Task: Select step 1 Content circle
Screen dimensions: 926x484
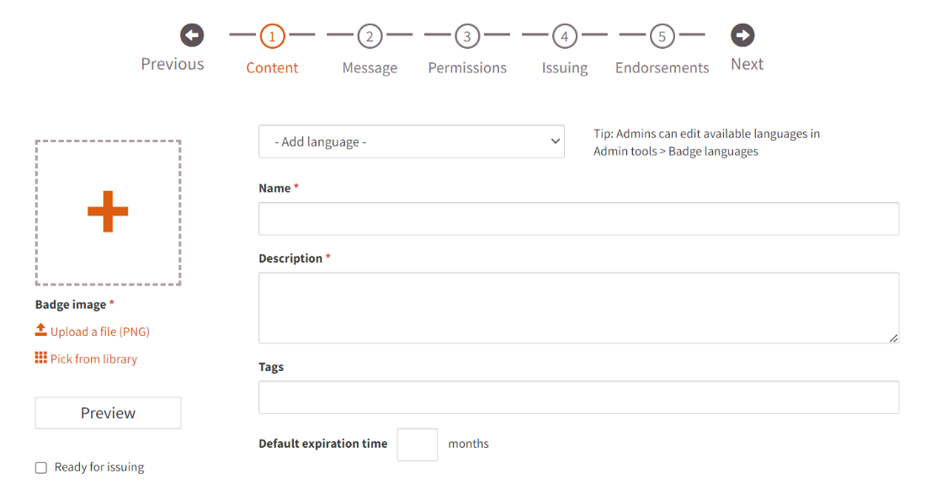Action: click(272, 36)
